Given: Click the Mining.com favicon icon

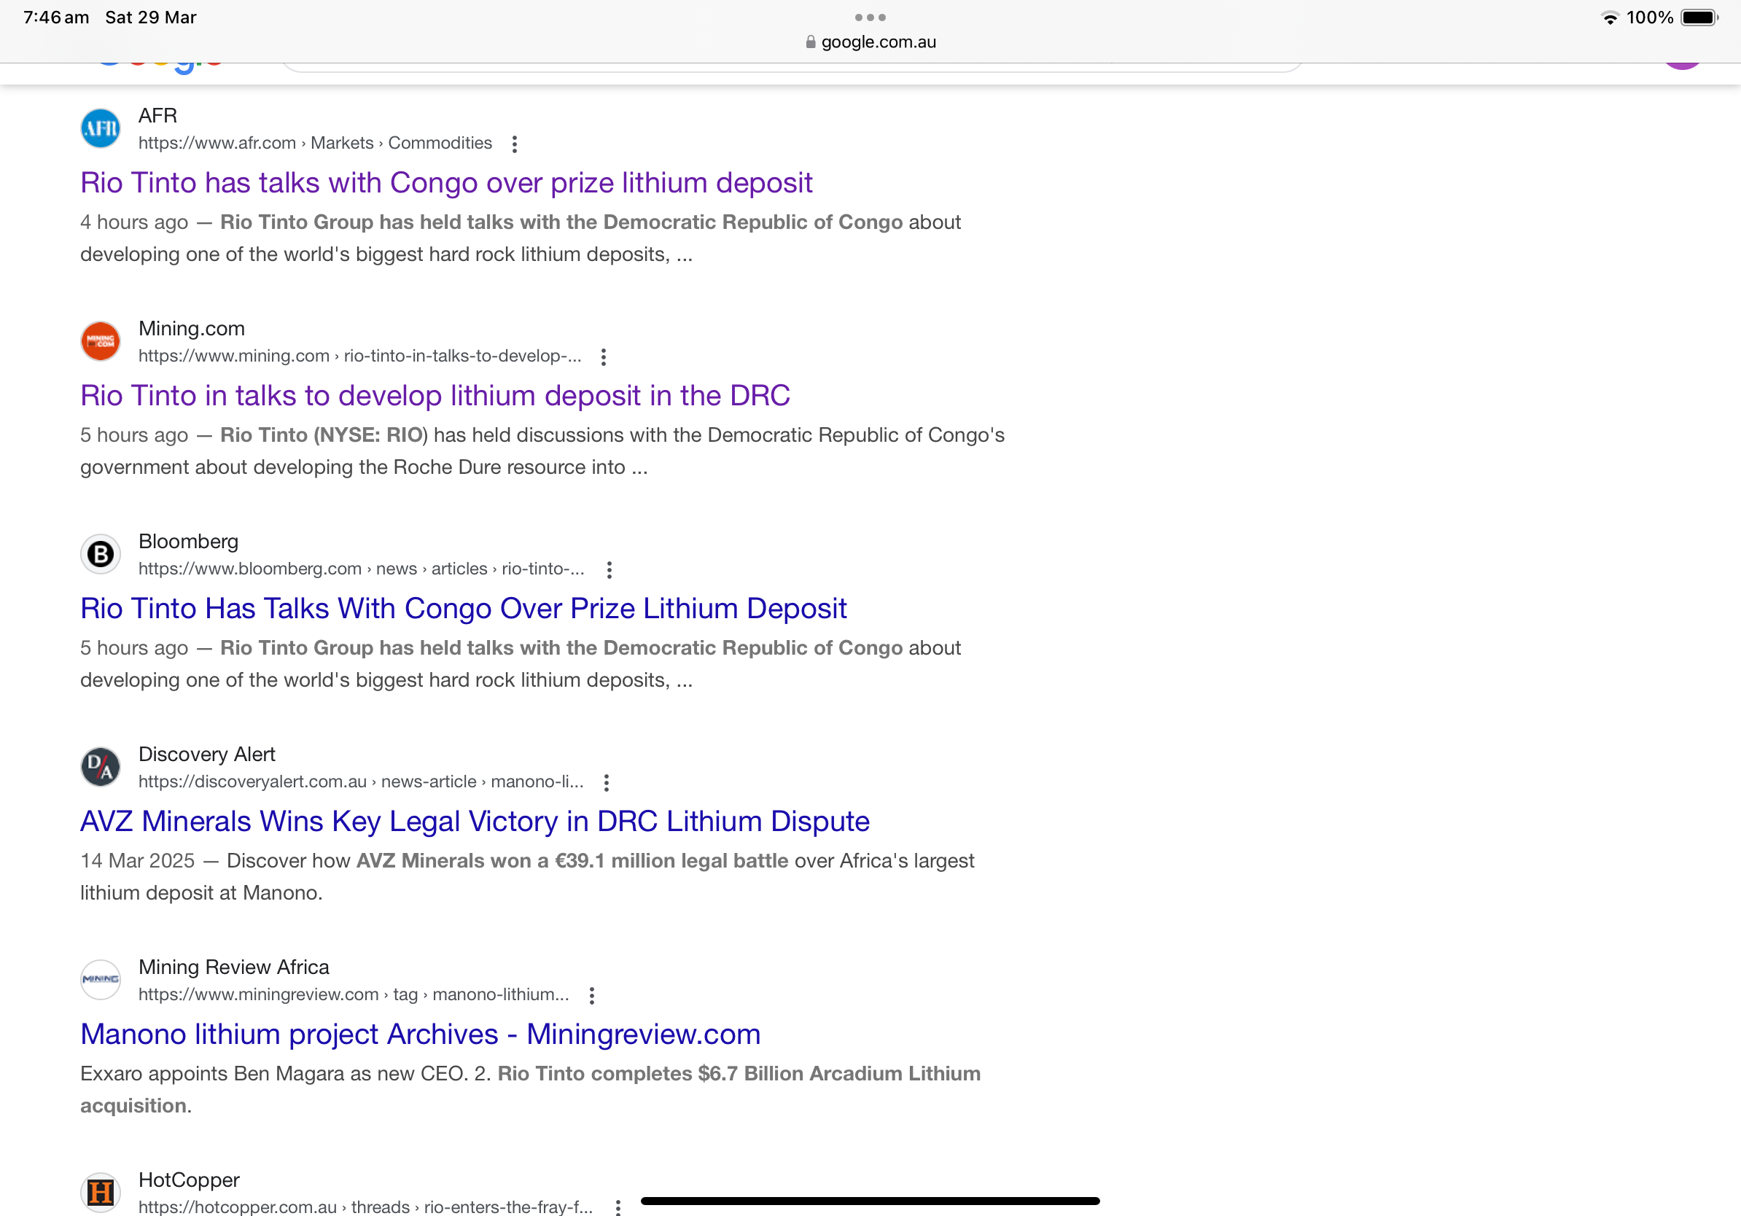Looking at the screenshot, I should pos(100,341).
